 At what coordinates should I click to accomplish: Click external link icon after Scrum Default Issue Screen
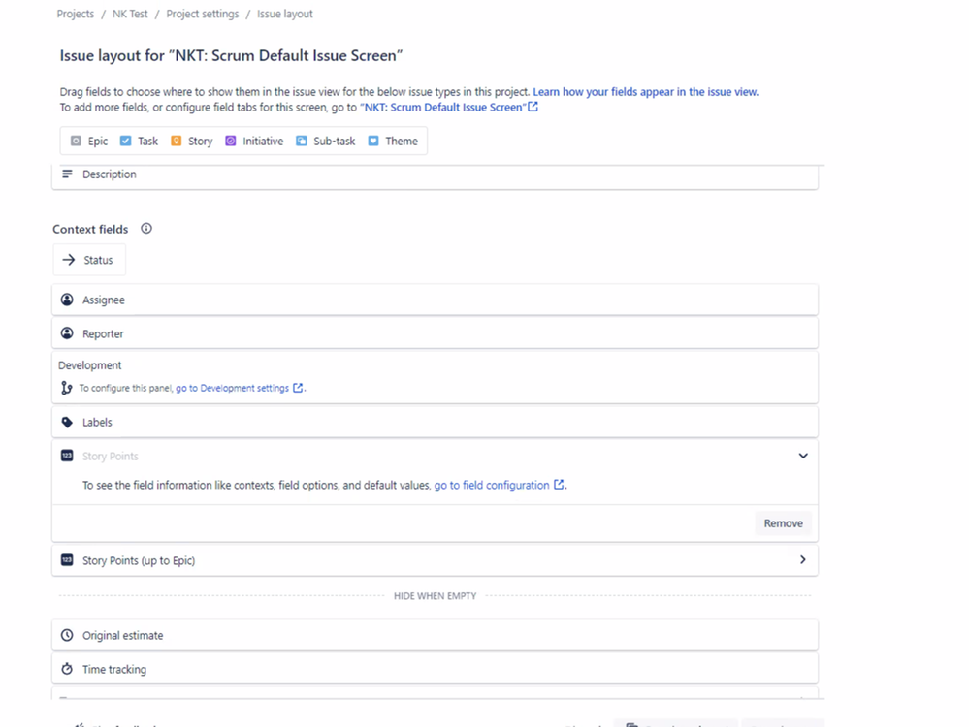click(x=533, y=107)
